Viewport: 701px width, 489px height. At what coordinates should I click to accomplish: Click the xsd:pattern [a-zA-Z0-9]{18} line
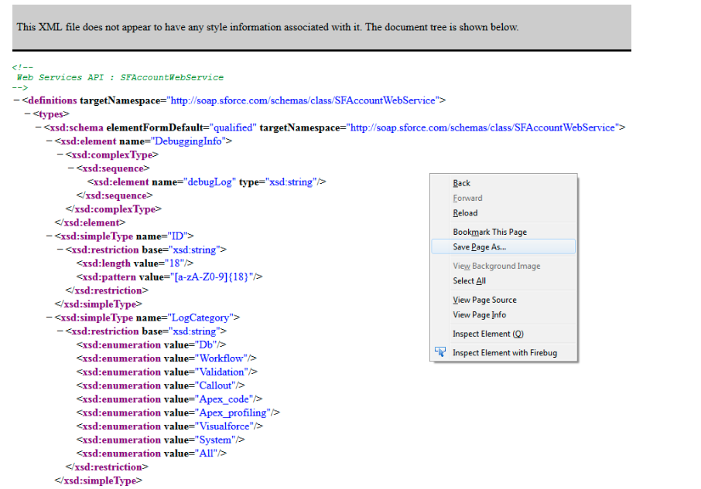point(169,277)
